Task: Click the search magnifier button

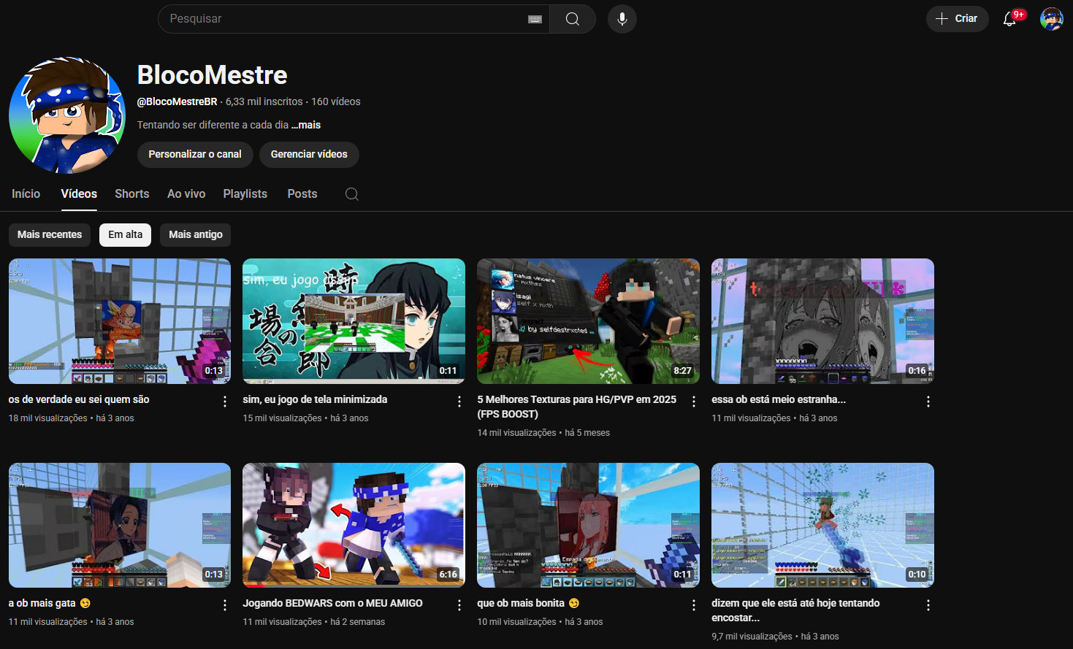Action: pyautogui.click(x=573, y=19)
